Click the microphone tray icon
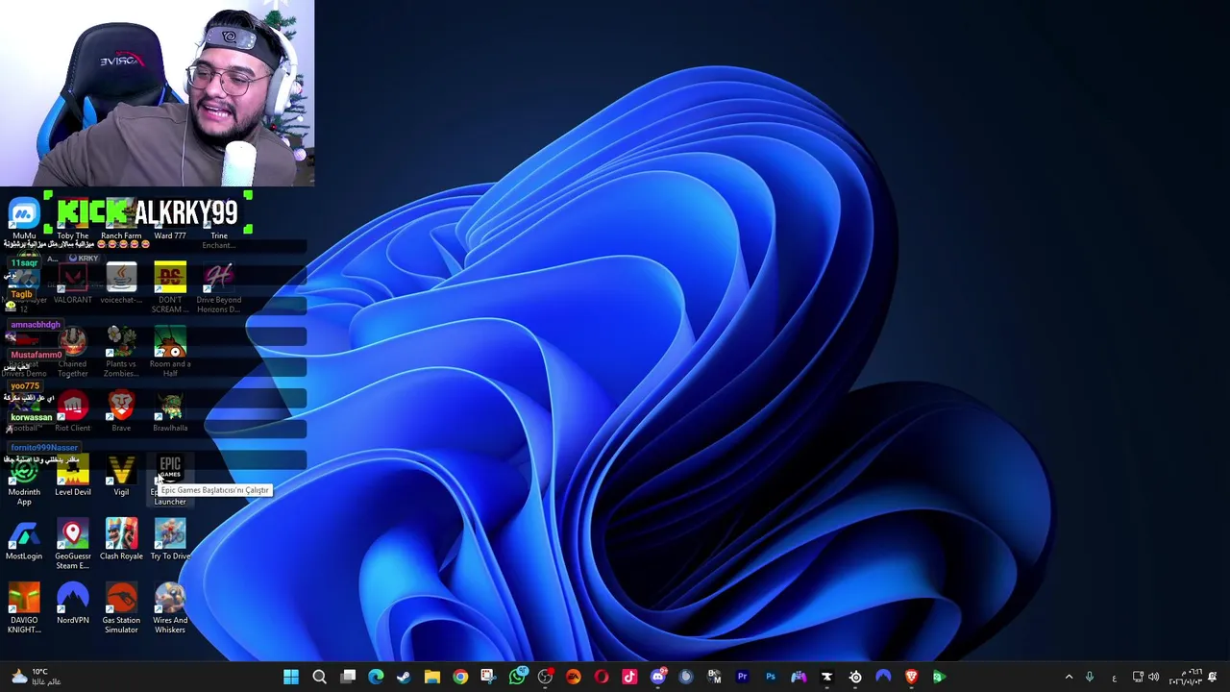Image resolution: width=1230 pixels, height=692 pixels. 1090,677
